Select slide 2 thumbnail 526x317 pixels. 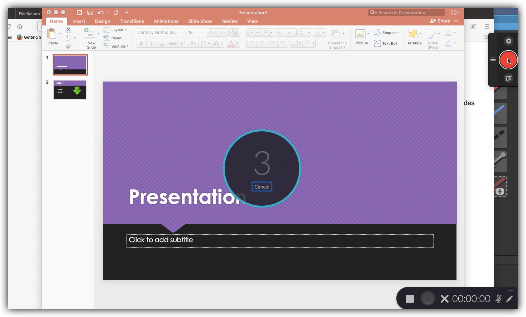(x=70, y=89)
